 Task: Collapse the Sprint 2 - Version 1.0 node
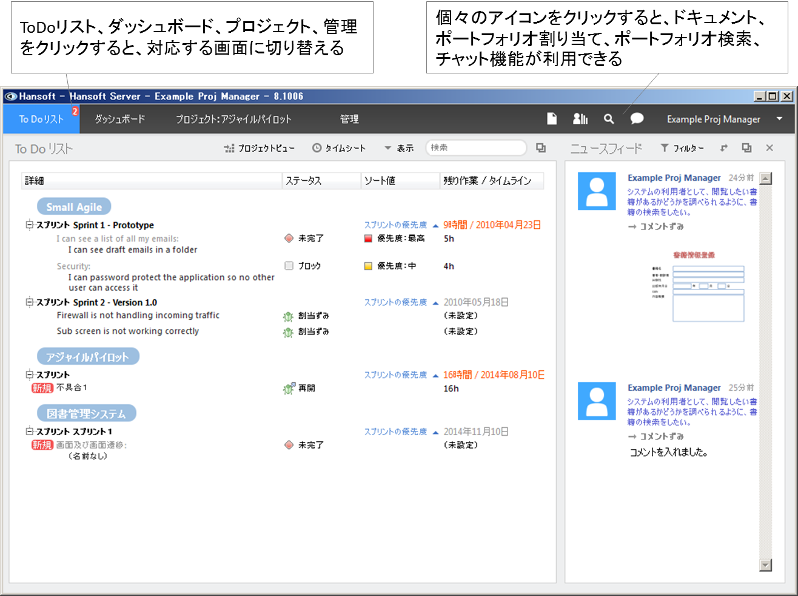point(29,302)
